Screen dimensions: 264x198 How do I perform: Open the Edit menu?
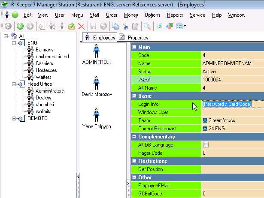click(x=27, y=15)
